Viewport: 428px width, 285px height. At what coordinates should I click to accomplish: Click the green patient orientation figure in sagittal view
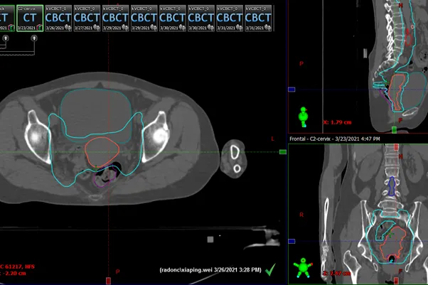(304, 117)
